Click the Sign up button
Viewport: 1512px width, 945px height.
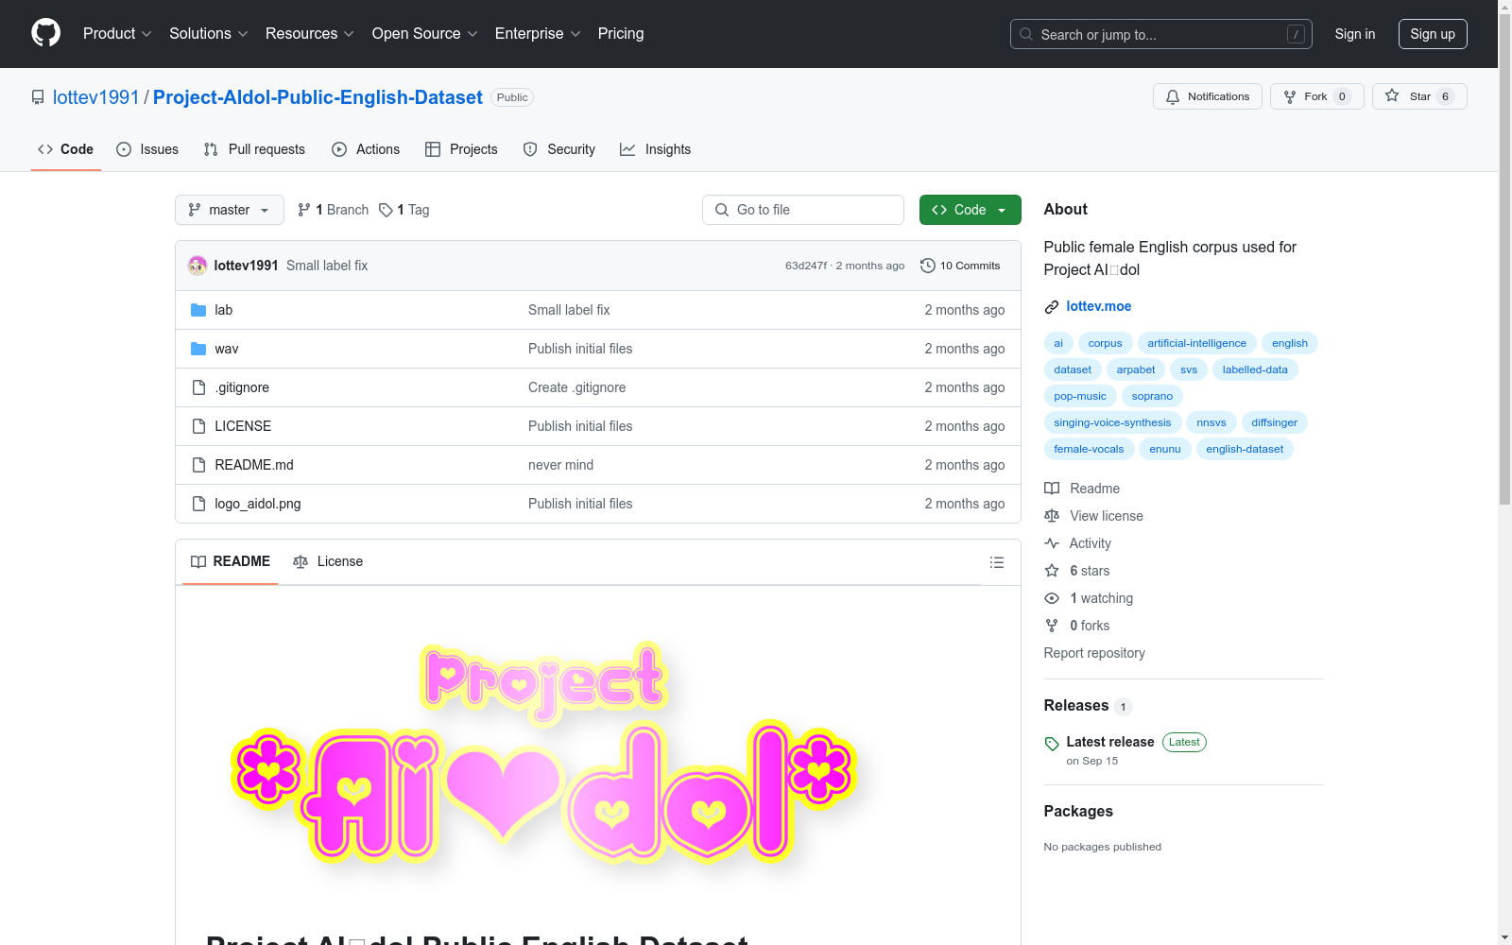point(1433,34)
